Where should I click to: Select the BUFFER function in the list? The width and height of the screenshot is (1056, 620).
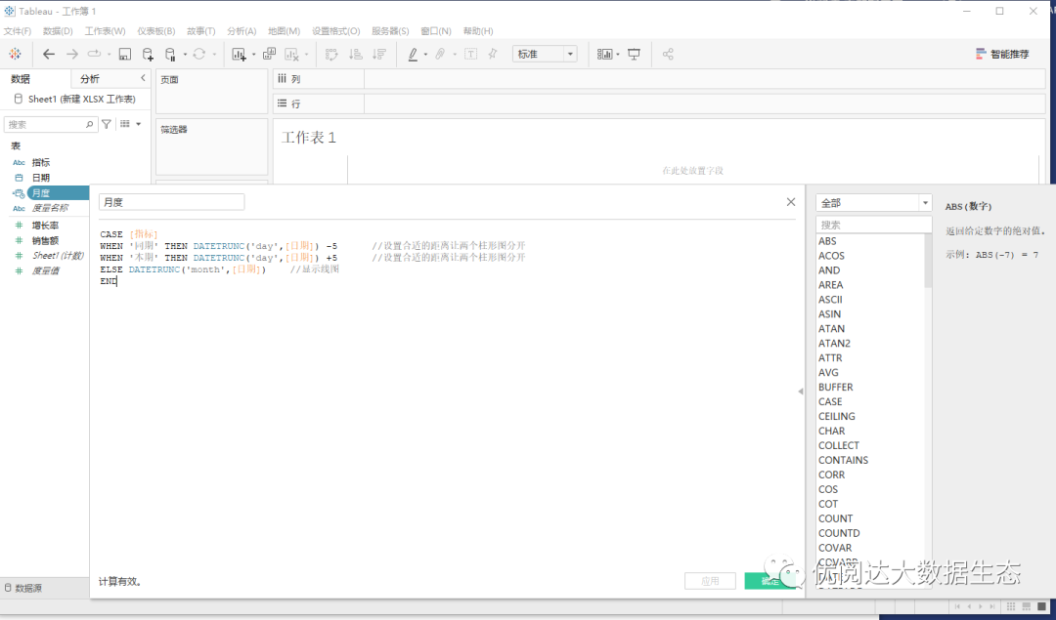(x=836, y=387)
